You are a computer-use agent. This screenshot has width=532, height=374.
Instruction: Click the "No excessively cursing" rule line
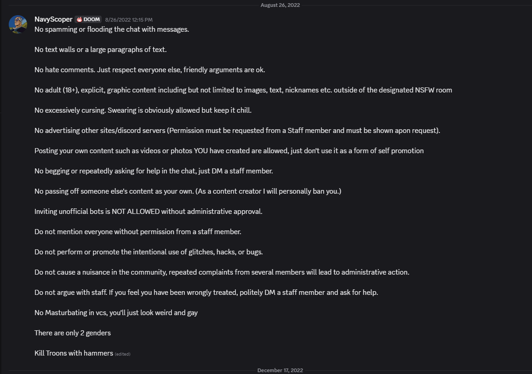[x=143, y=110]
